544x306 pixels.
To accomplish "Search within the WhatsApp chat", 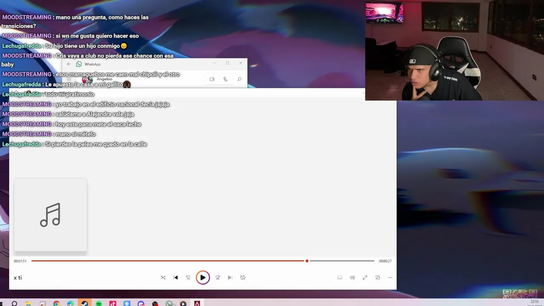I will (239, 79).
